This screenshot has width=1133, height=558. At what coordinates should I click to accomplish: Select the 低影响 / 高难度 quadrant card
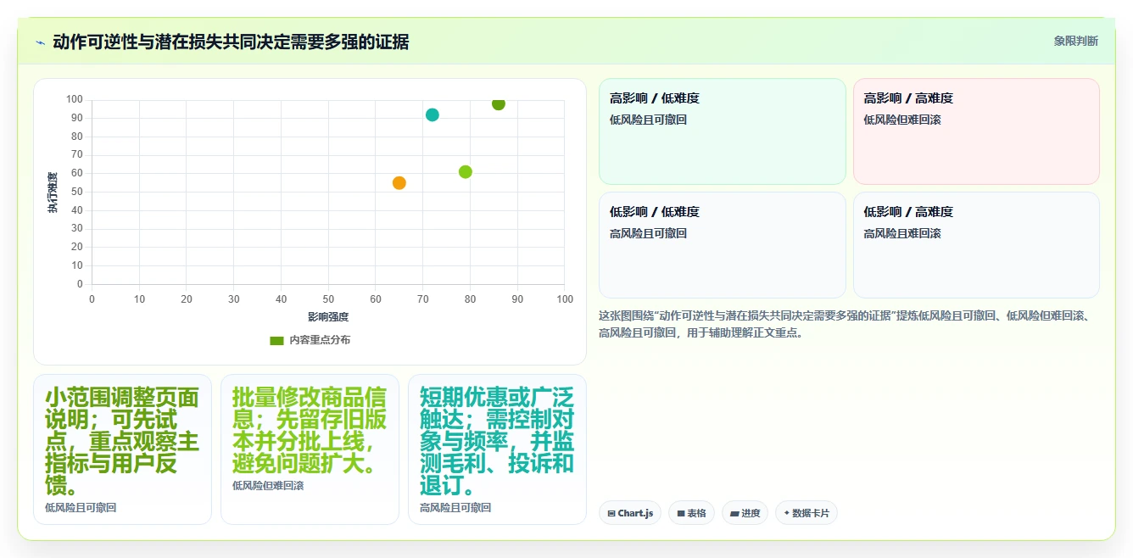976,245
